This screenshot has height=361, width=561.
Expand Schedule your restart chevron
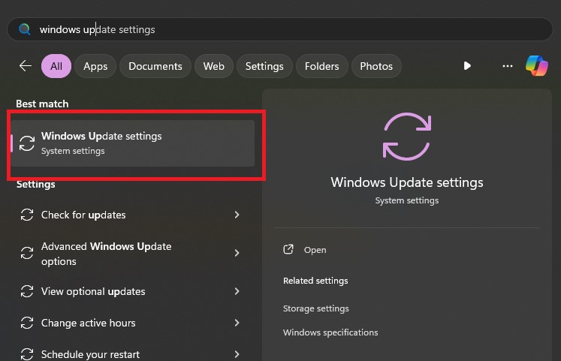point(237,354)
